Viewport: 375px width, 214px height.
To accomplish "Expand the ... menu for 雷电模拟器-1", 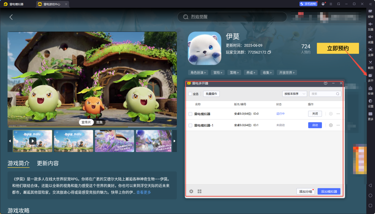I will [x=338, y=125].
